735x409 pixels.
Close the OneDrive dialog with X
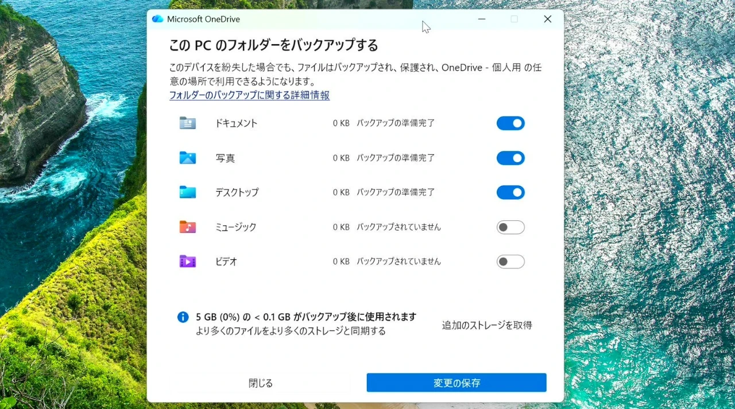click(x=547, y=19)
